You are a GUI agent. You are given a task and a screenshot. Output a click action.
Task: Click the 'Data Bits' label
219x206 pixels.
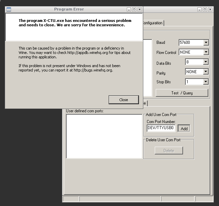tap(164, 63)
